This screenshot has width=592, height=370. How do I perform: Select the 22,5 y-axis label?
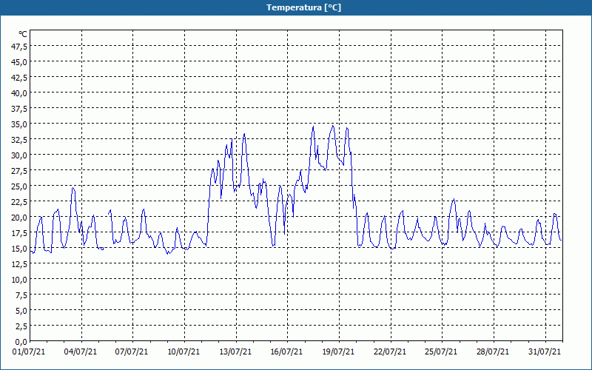click(20, 202)
